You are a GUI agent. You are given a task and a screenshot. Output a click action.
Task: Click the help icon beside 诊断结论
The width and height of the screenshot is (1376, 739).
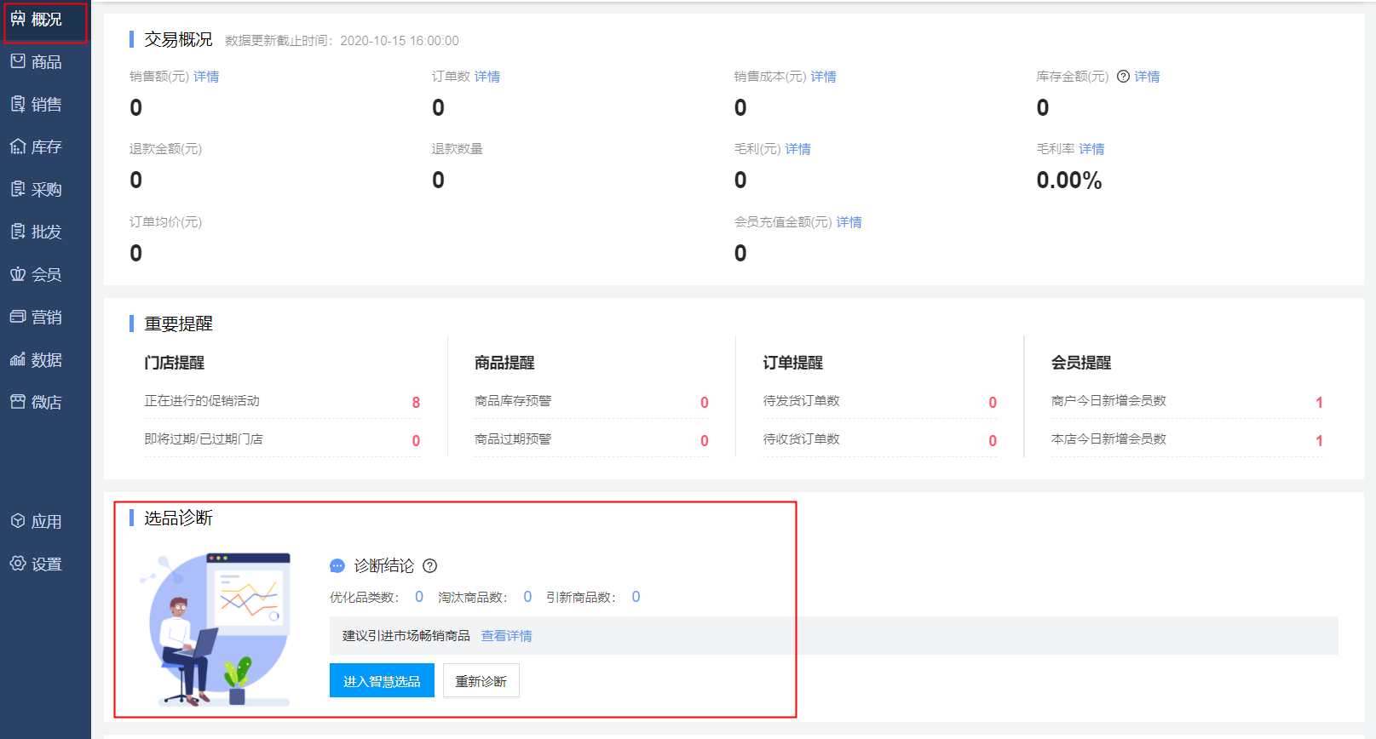pos(430,566)
